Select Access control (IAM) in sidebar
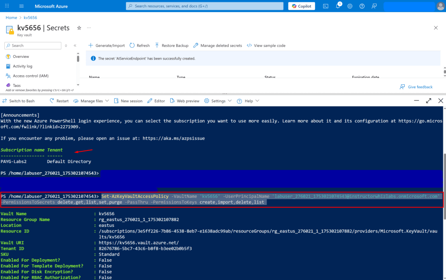The height and width of the screenshot is (280, 446). pyautogui.click(x=30, y=76)
